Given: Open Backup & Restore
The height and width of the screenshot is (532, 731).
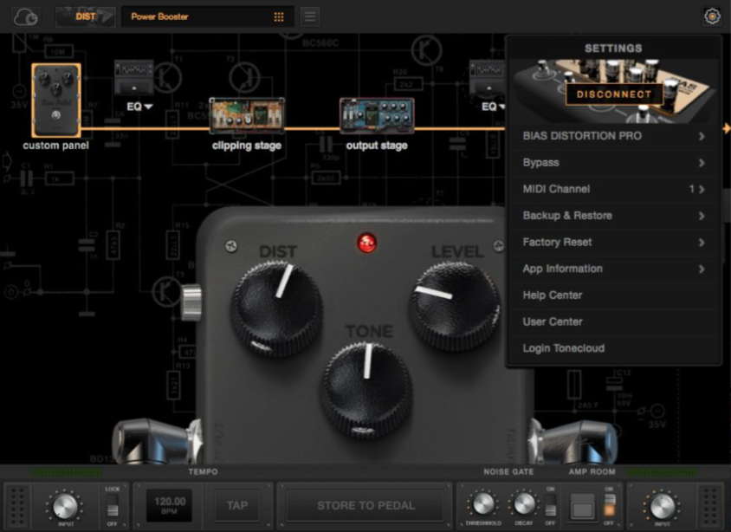Looking at the screenshot, I should click(613, 216).
